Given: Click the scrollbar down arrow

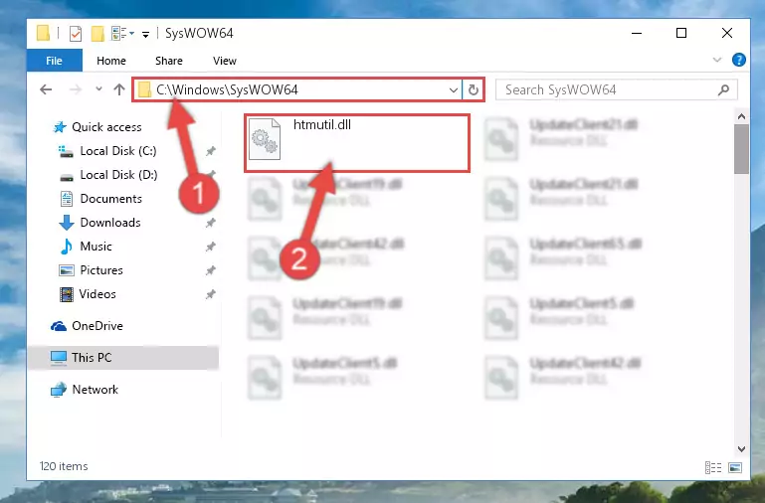Looking at the screenshot, I should click(741, 449).
